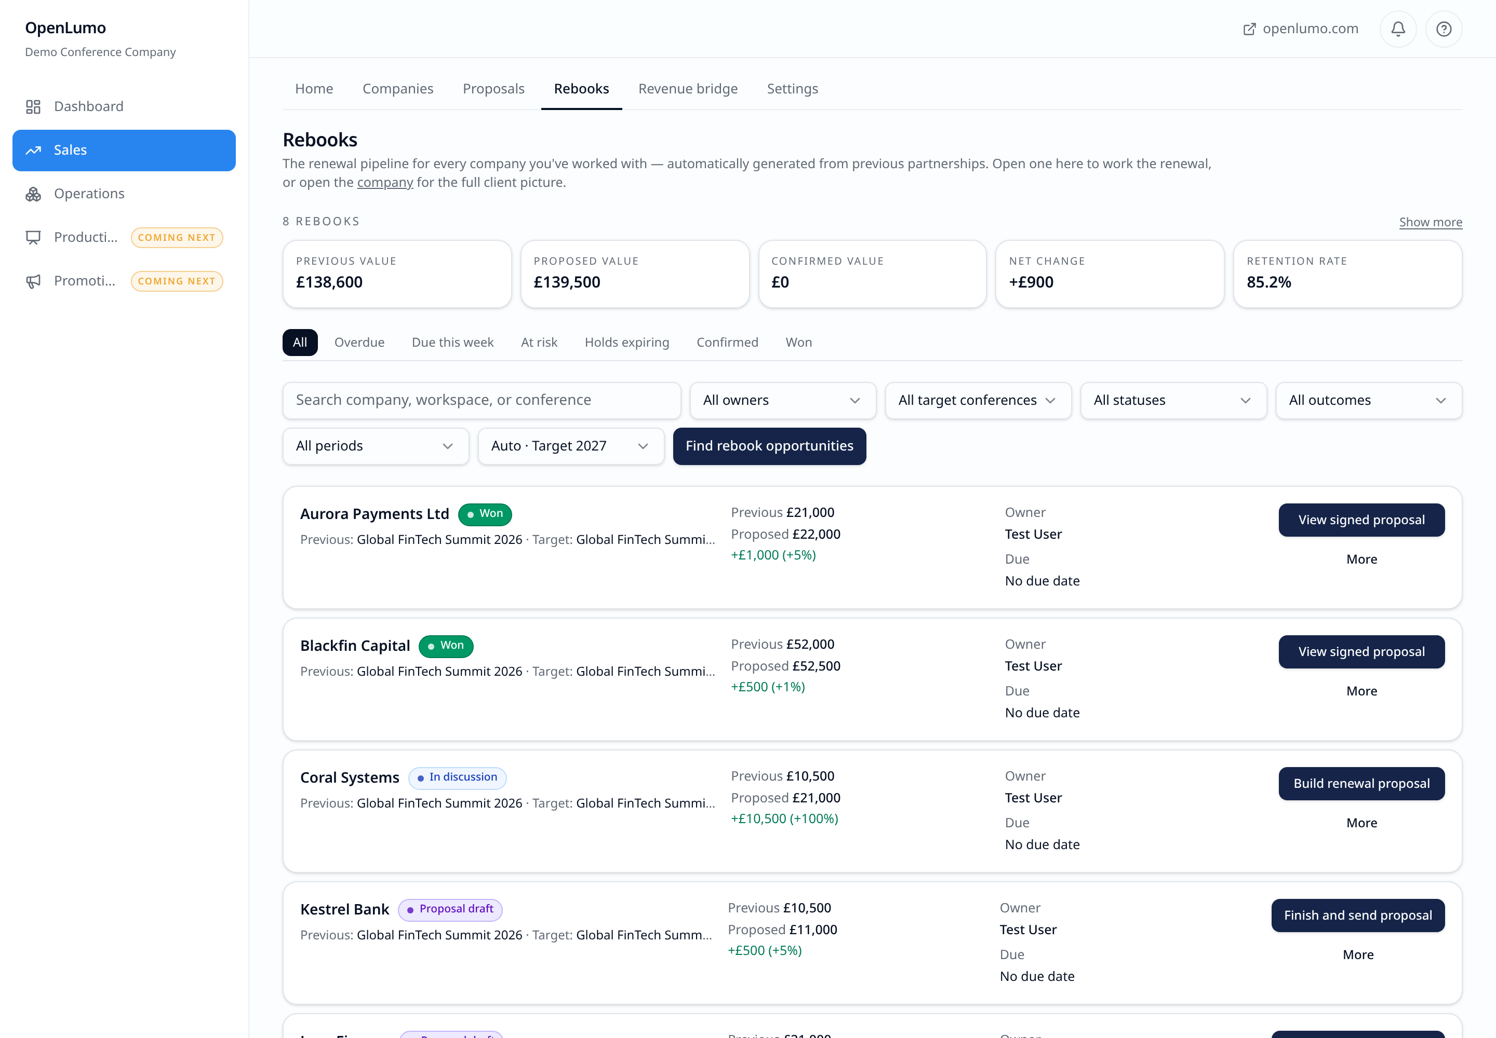Expand the All outcomes dropdown
This screenshot has width=1496, height=1038.
click(1368, 401)
